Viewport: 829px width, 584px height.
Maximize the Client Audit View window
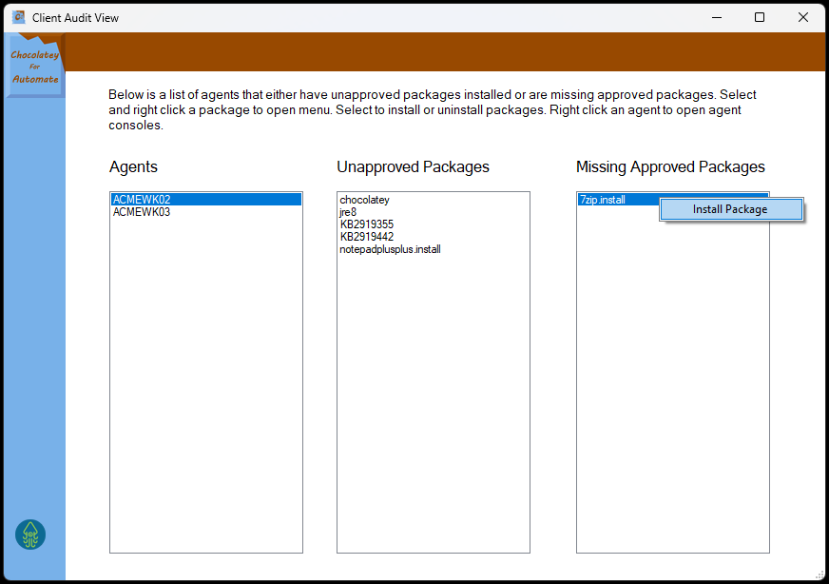(x=760, y=17)
